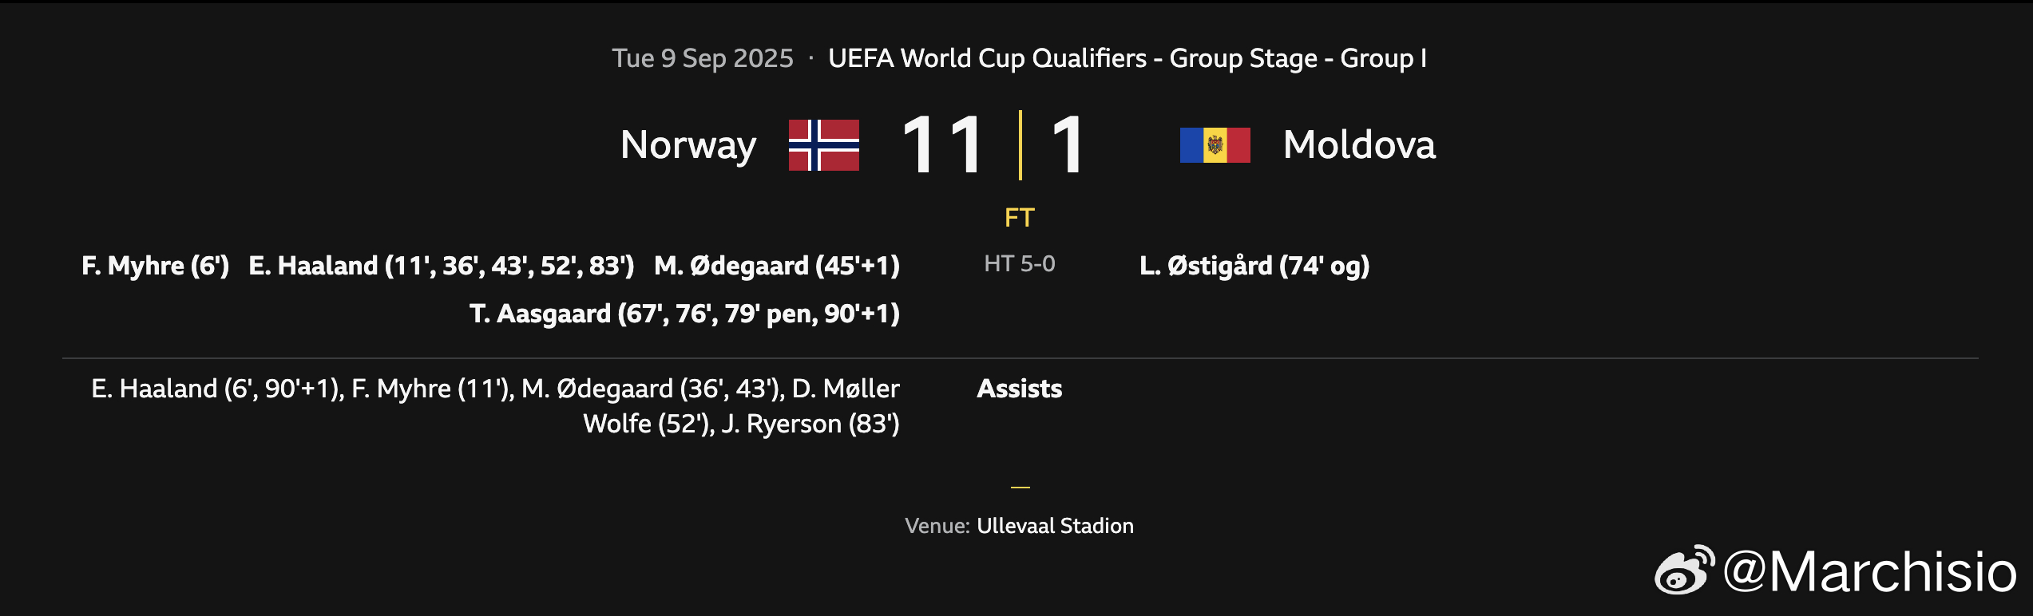Select scorer T. Aasgaard's four goals
The width and height of the screenshot is (2033, 616).
pyautogui.click(x=684, y=314)
